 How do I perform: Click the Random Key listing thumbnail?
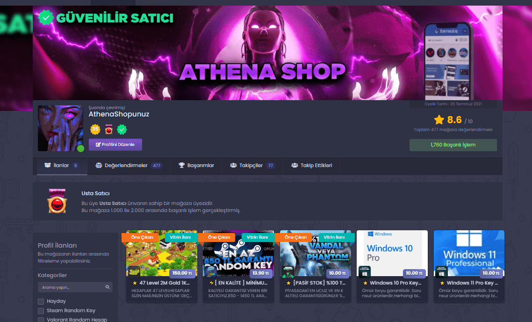(238, 253)
